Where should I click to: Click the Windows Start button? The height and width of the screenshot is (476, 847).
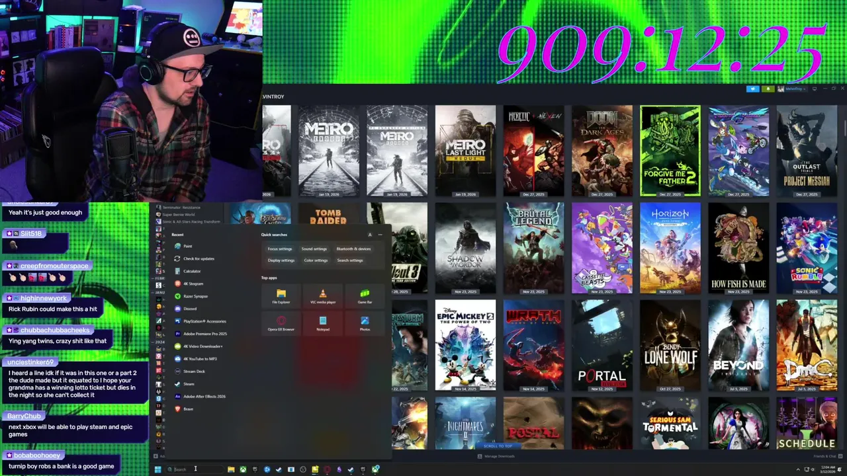point(157,469)
